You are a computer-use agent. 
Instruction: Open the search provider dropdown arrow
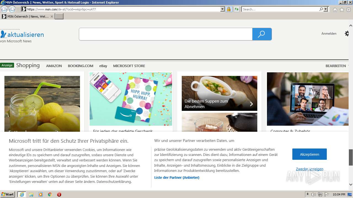pos(326,9)
